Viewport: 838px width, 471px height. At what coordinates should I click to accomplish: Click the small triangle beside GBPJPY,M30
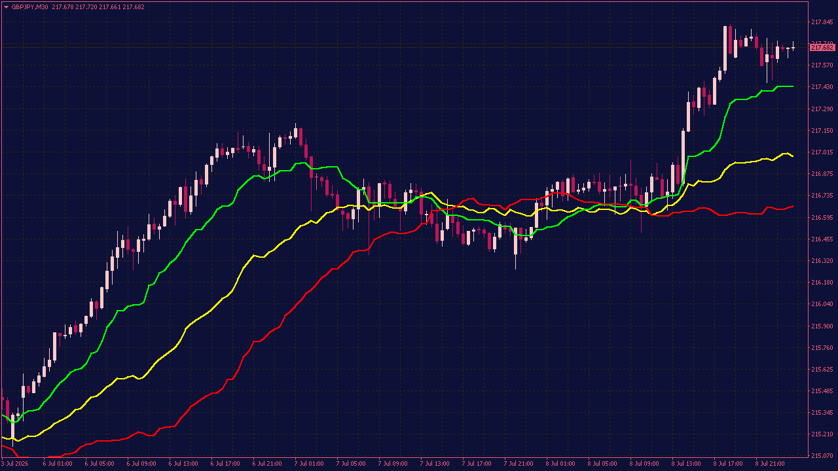7,7
